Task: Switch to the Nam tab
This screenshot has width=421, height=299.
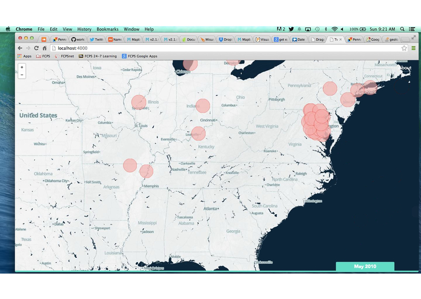Action: pyautogui.click(x=114, y=39)
